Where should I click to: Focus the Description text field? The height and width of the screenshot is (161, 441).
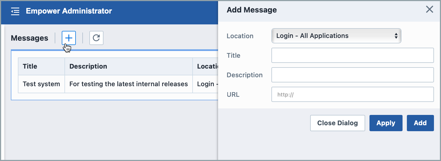[x=352, y=75]
